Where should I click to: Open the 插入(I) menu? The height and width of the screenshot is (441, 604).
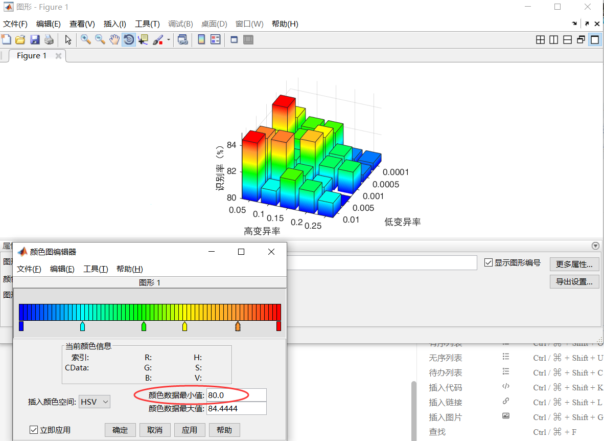(115, 24)
